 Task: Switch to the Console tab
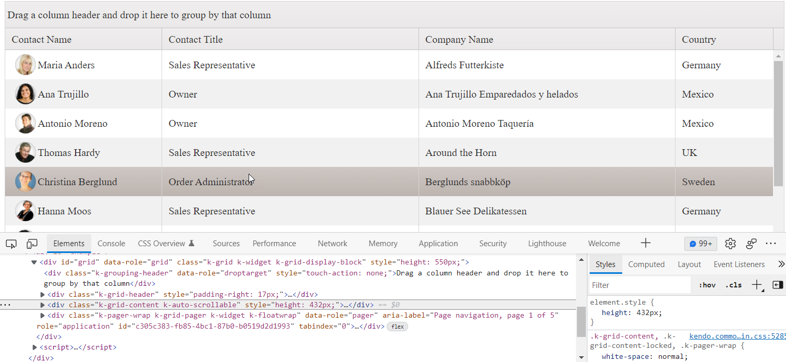pyautogui.click(x=112, y=244)
